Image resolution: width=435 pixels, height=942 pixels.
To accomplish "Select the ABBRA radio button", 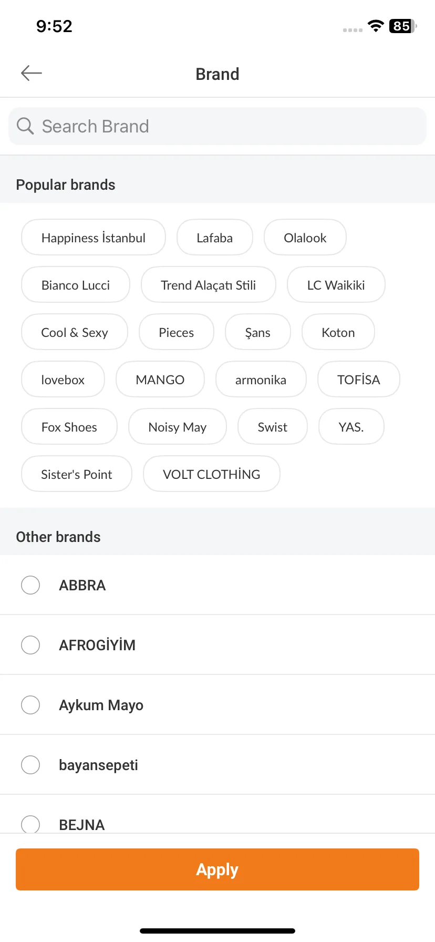I will (30, 585).
